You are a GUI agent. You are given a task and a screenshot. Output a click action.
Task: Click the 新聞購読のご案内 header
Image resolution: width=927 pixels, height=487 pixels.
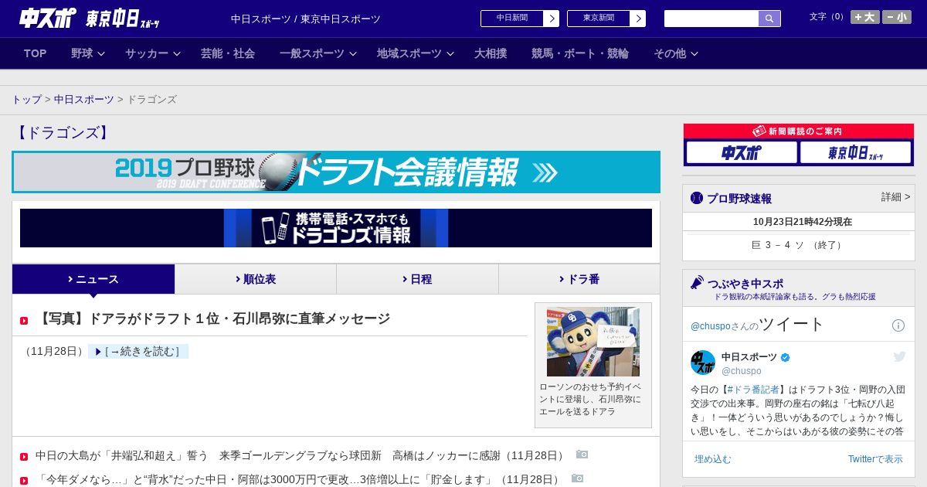[x=799, y=131]
